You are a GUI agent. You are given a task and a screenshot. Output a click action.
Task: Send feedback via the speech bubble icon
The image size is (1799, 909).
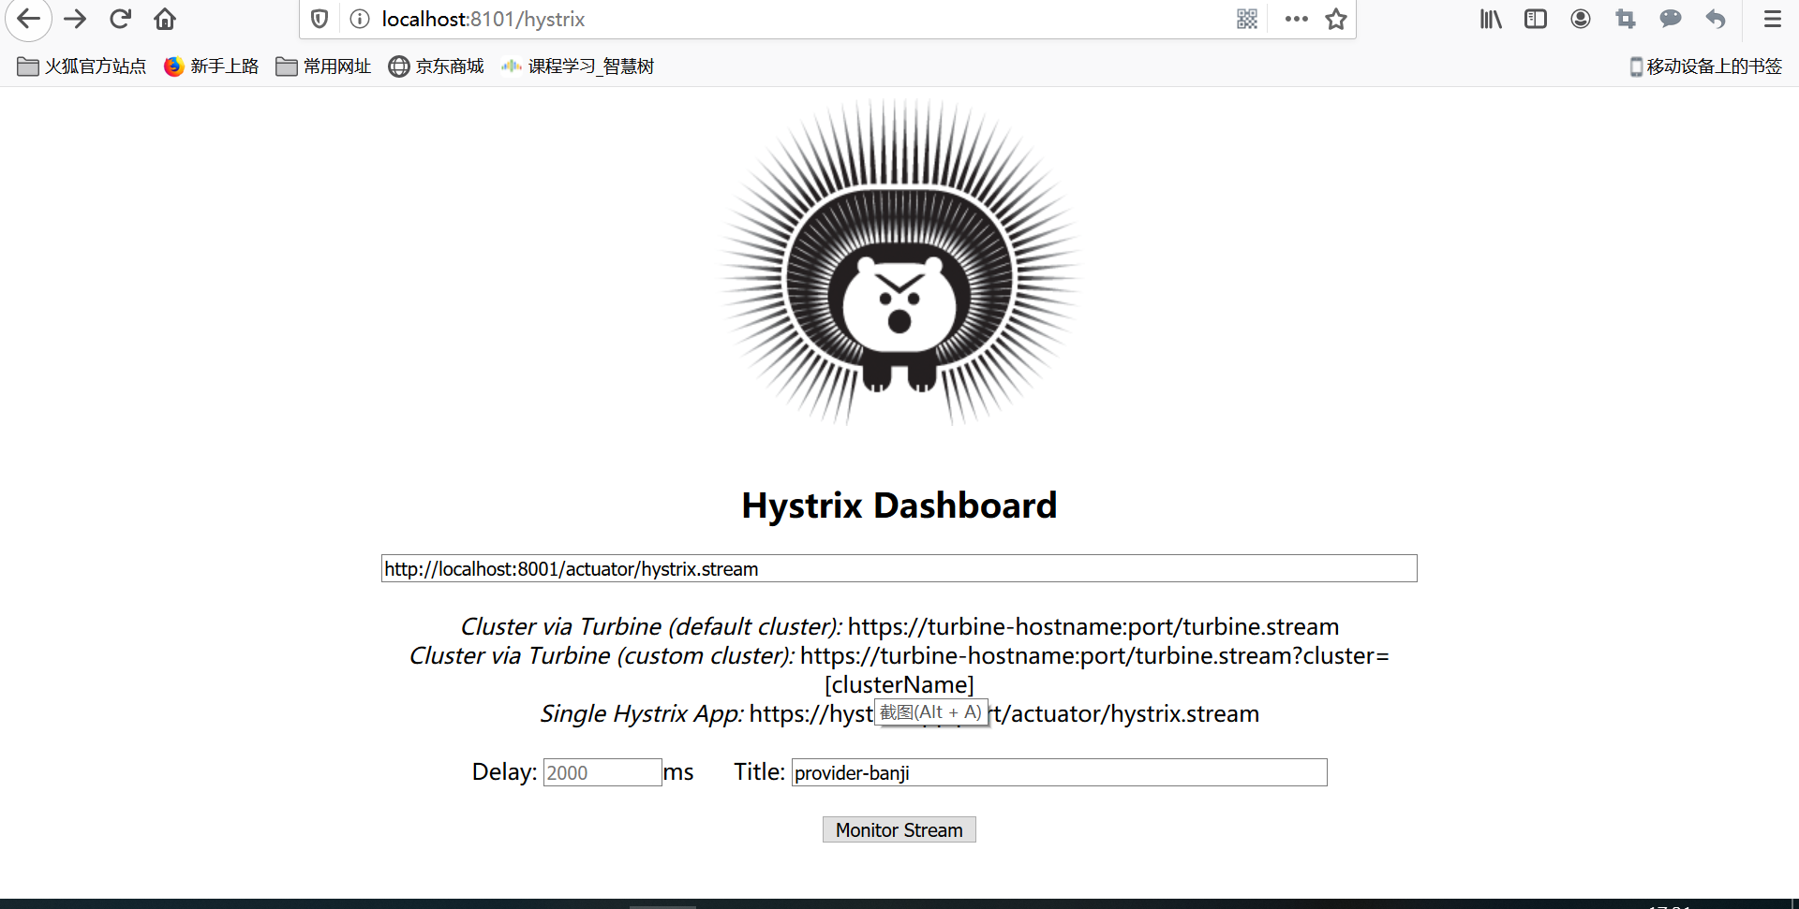(1671, 19)
